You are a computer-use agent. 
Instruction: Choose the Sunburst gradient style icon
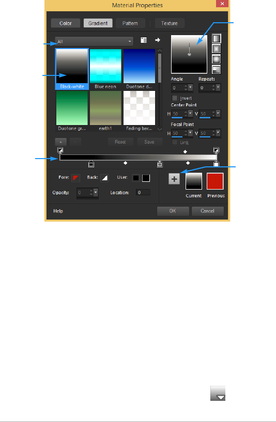coord(217,59)
